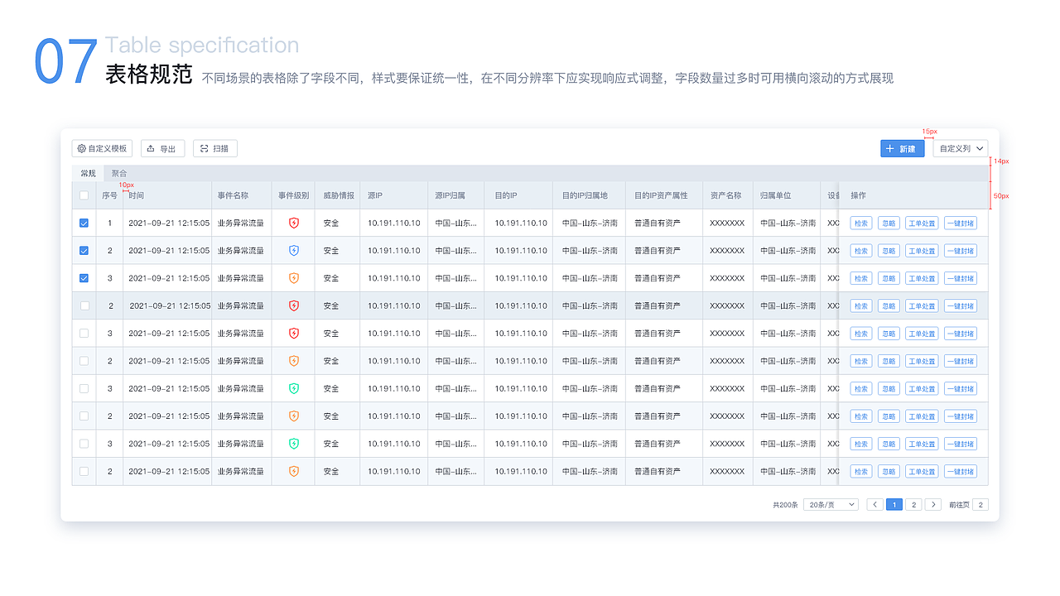Click 检索 in checked row 序号 3
Image resolution: width=1060 pixels, height=596 pixels.
[x=861, y=278]
